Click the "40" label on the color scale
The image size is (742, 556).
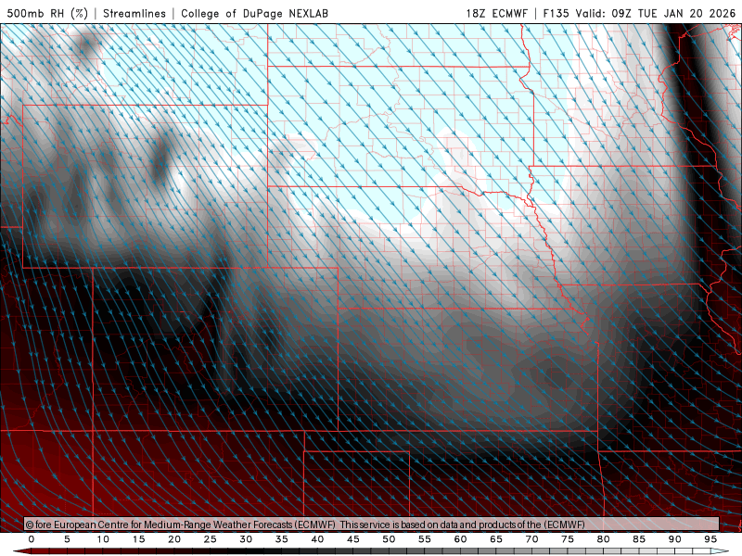click(x=317, y=539)
